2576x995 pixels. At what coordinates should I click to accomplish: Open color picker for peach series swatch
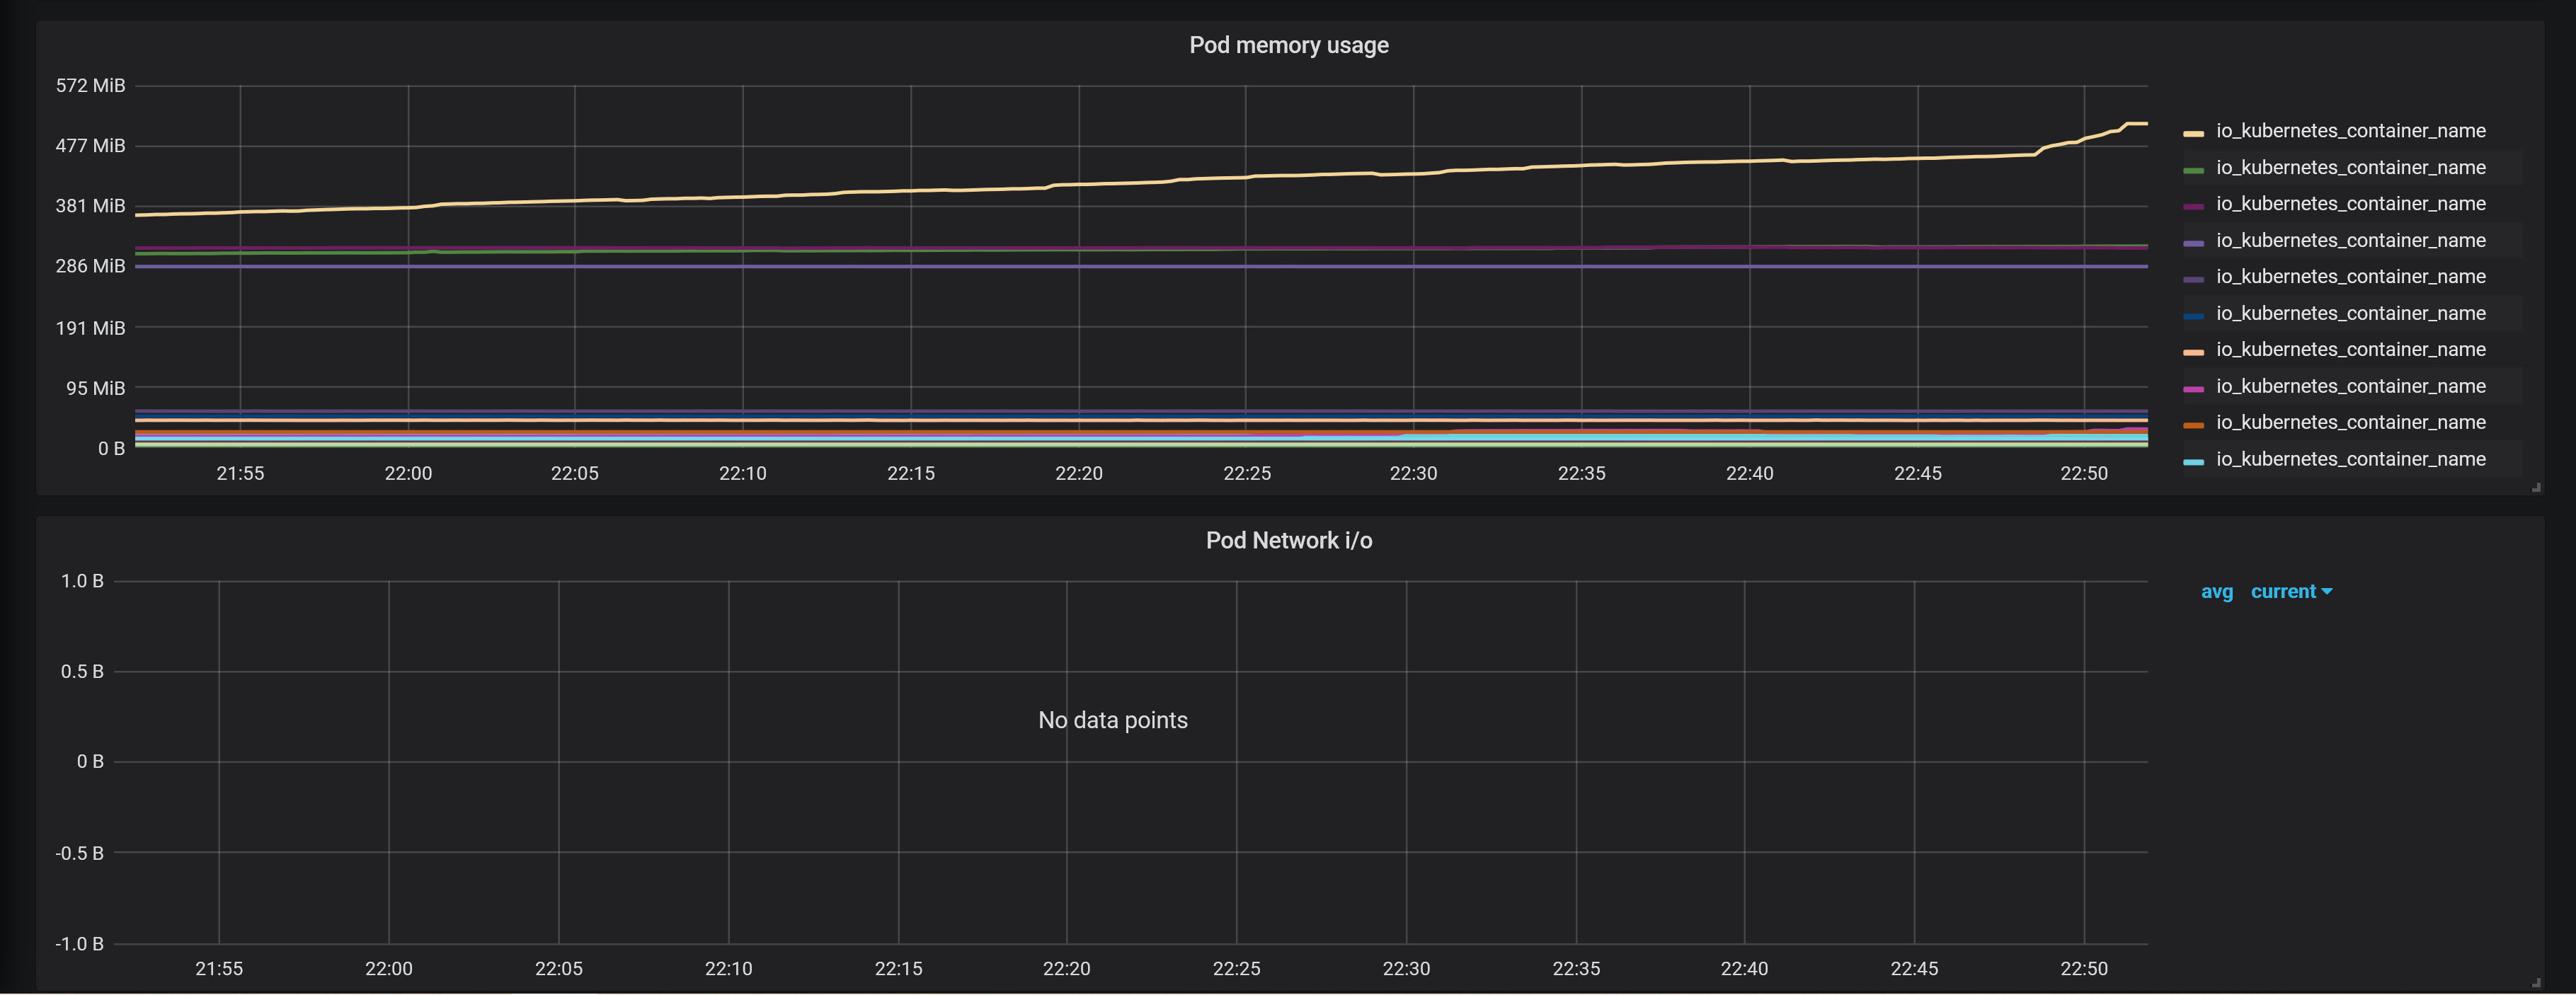2193,352
